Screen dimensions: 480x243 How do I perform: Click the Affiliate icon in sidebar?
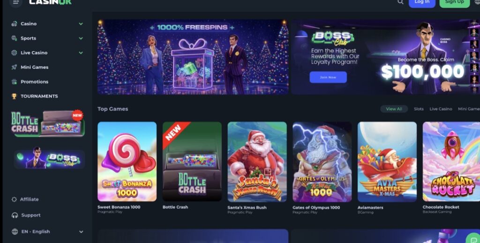coord(14,199)
